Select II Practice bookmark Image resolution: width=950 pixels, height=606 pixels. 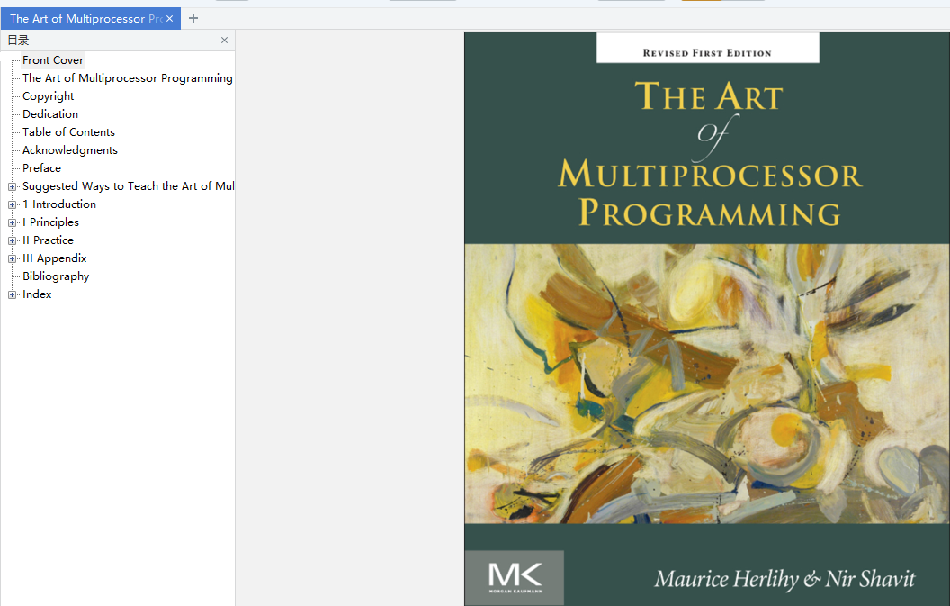click(48, 240)
